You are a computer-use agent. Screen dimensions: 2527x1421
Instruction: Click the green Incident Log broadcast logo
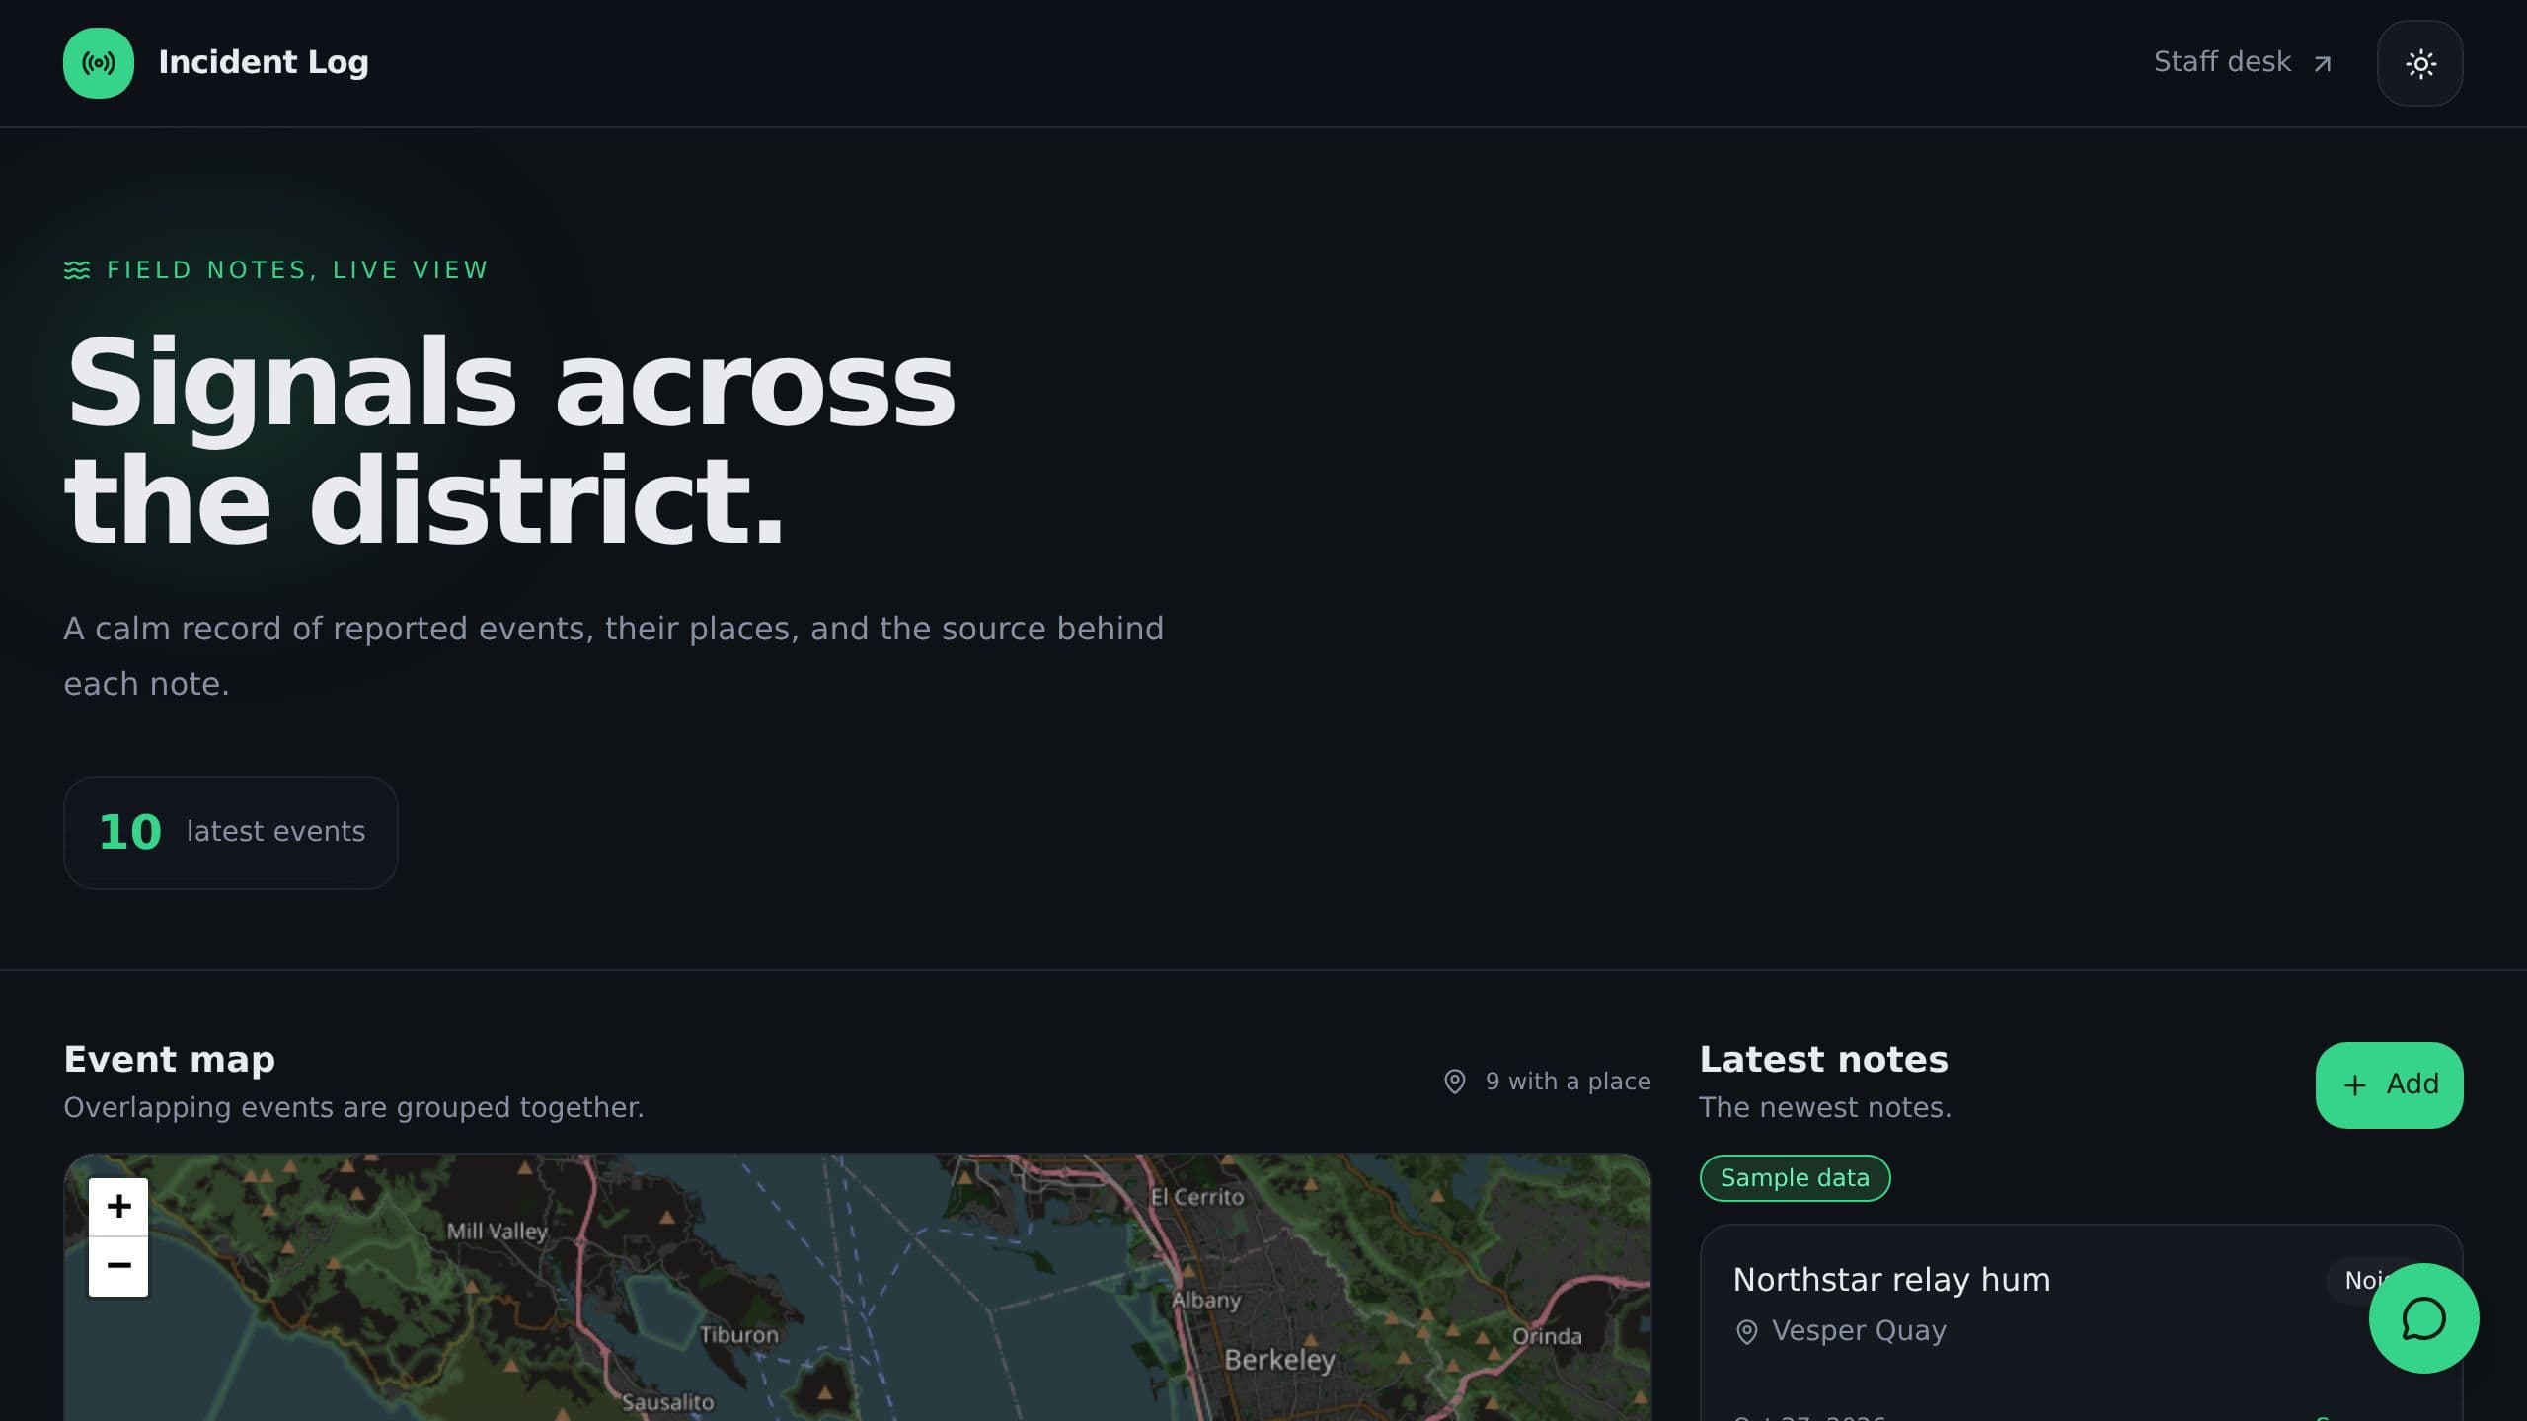[99, 63]
